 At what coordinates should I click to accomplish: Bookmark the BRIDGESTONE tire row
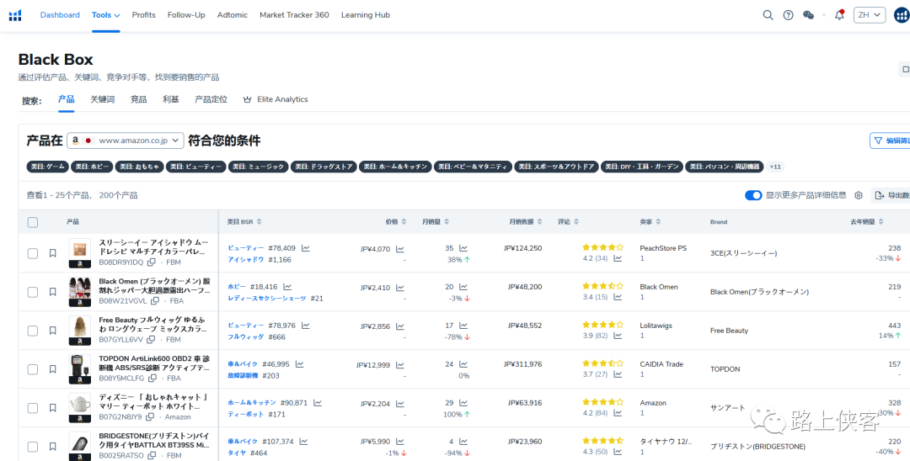52,447
